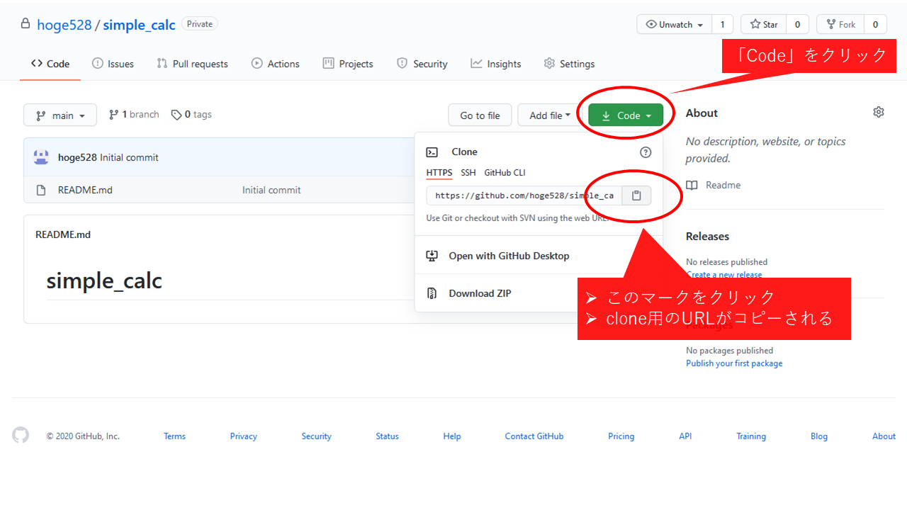The height and width of the screenshot is (510, 907).
Task: Click the Publish your first package link
Action: (734, 363)
